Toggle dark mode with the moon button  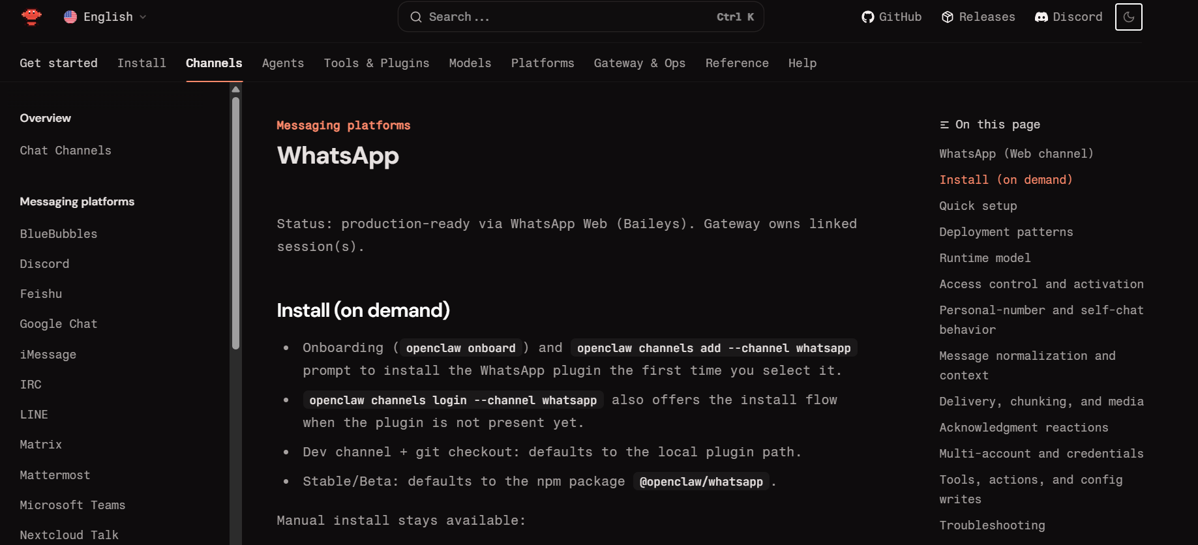(1129, 17)
